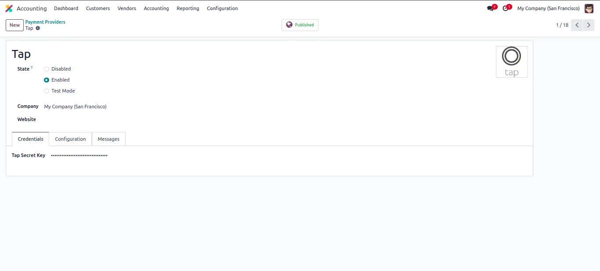Click the Tap provider logo image
The width and height of the screenshot is (600, 271).
click(511, 62)
